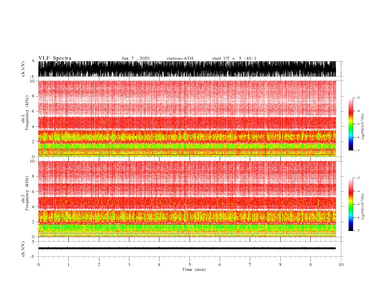Click the '10' tick on time axis
This screenshot has width=384, height=297.
pos(341,264)
